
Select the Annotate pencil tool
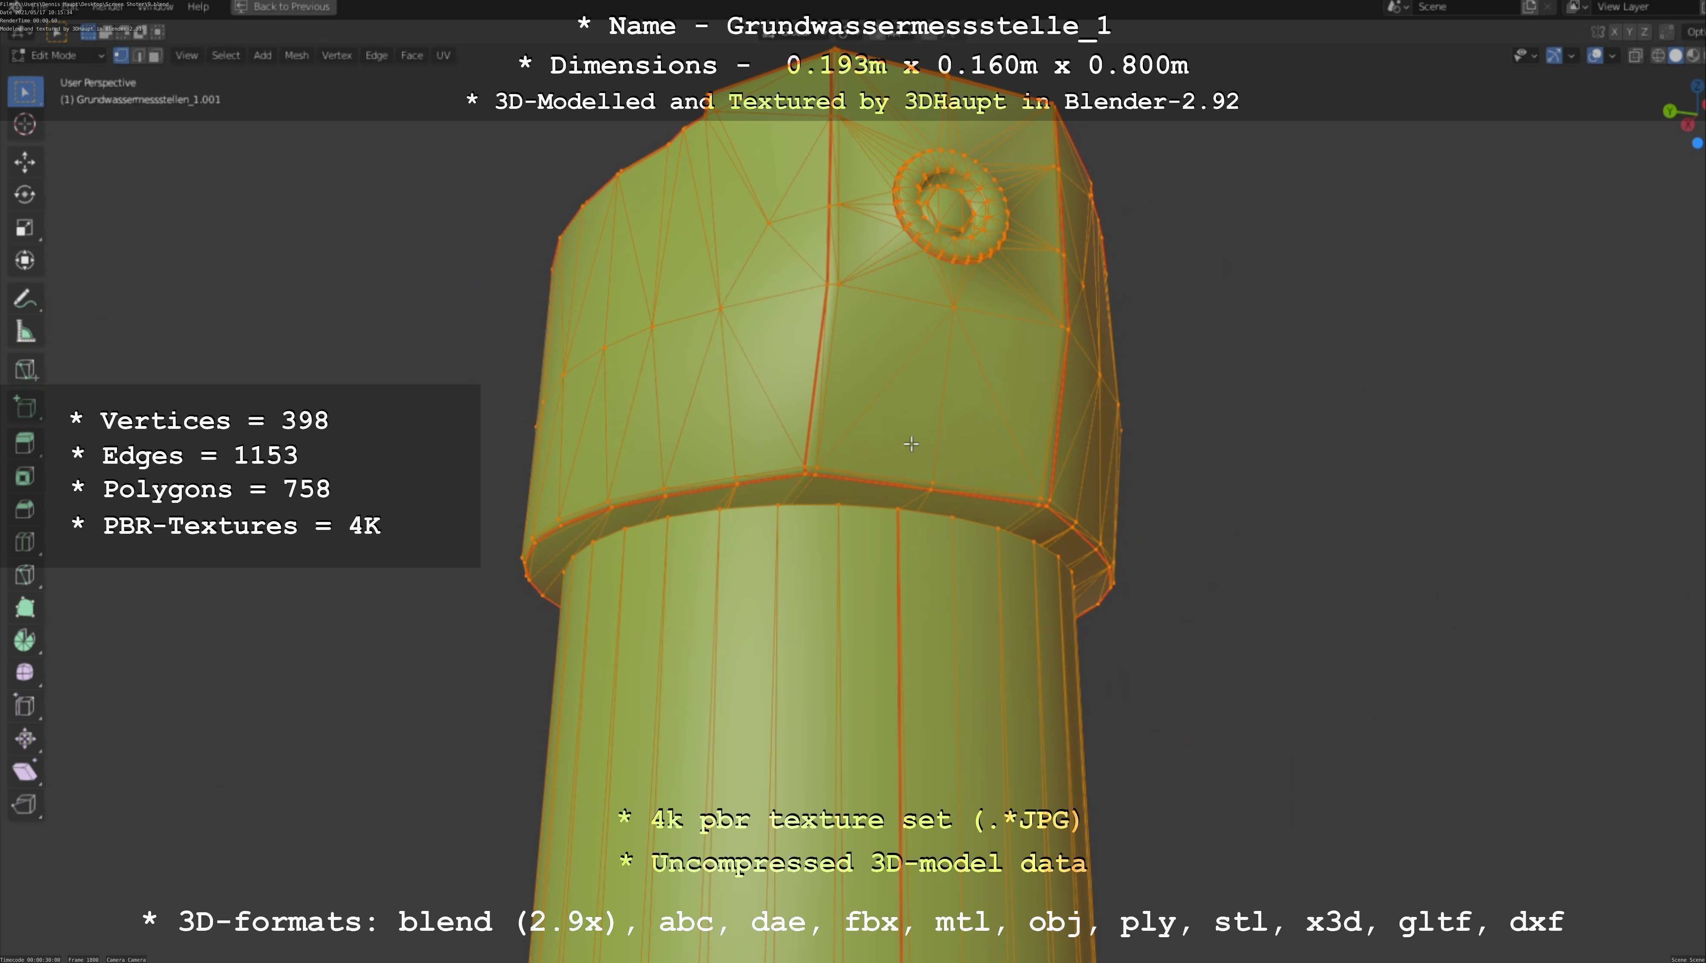coord(25,299)
